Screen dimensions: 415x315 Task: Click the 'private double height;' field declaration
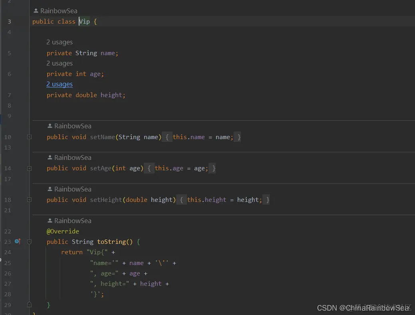tap(86, 95)
